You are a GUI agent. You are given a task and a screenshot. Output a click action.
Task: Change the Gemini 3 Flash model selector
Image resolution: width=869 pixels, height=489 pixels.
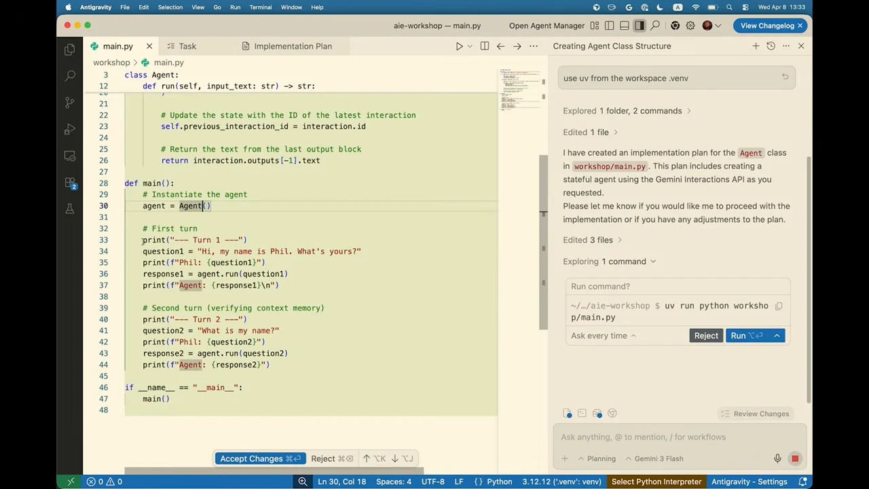point(653,458)
